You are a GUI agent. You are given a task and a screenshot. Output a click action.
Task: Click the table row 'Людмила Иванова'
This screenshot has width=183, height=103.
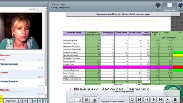(x=123, y=55)
